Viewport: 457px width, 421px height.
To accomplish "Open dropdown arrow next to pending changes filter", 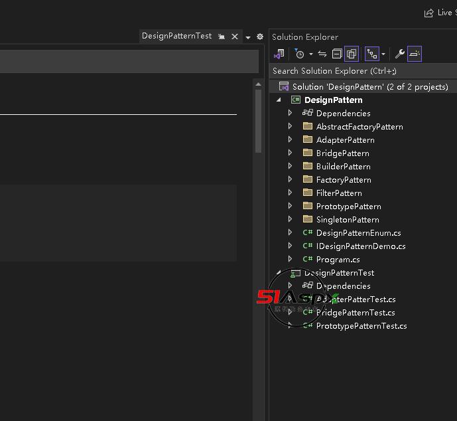I will [x=310, y=54].
